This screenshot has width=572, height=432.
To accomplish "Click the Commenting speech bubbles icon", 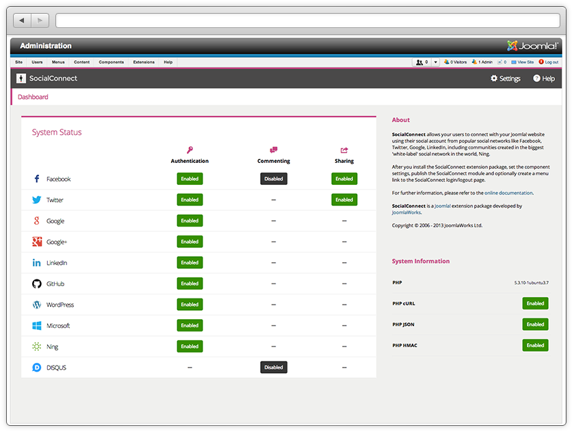I will tap(274, 150).
